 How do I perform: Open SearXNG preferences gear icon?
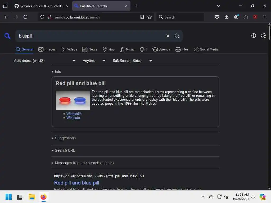264,36
